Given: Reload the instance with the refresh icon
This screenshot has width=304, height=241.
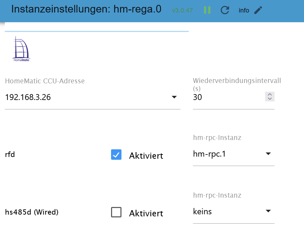Looking at the screenshot, I should coord(225,10).
